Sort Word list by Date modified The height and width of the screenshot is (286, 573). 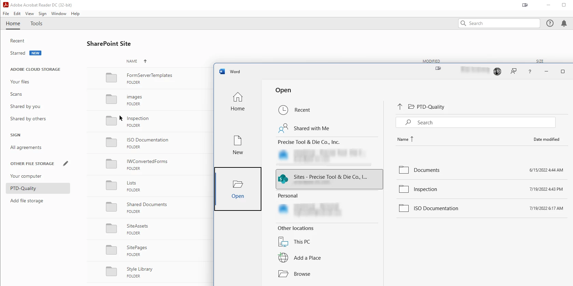(x=546, y=139)
